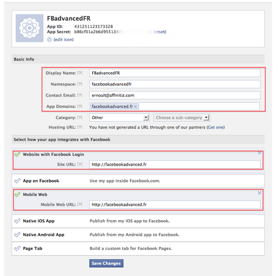Close the Mobile Web section
This screenshot has height=276, width=278.
(259, 193)
